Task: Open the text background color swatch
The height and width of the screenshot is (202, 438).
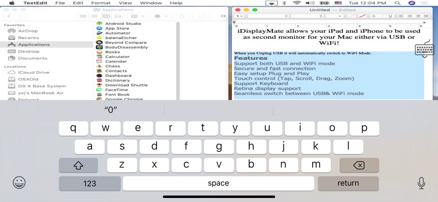Action: (363, 16)
